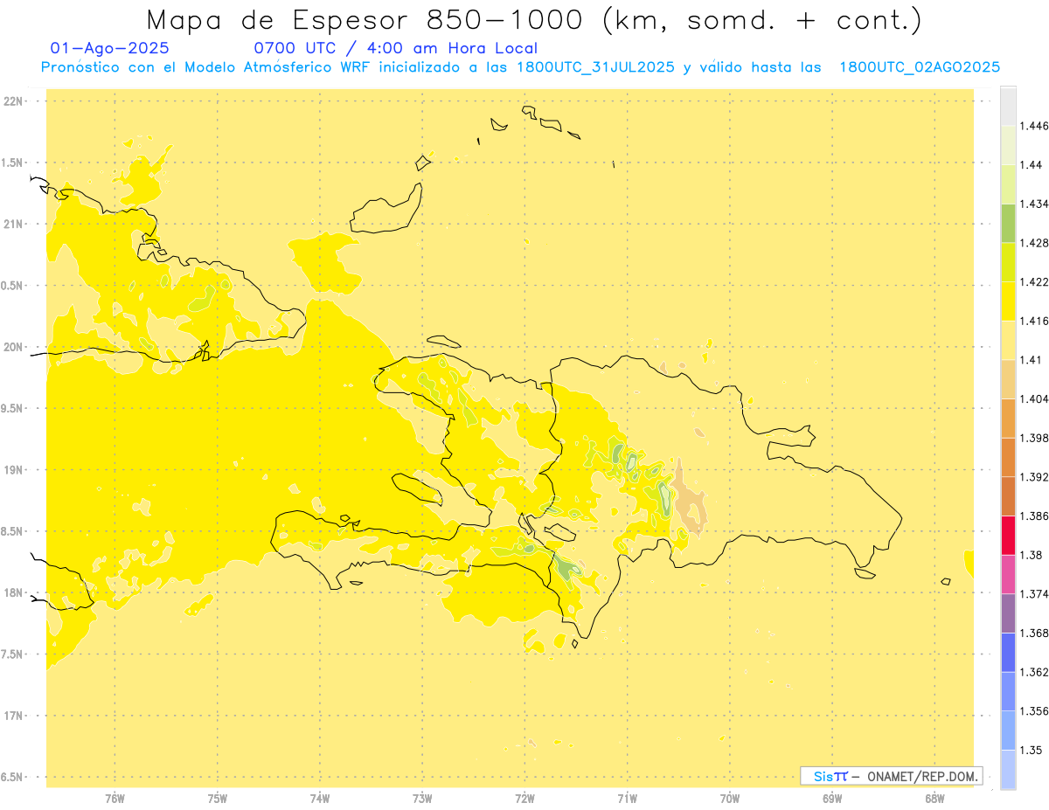
Task: Click the colorbar value "1.392"
Action: tap(1036, 477)
